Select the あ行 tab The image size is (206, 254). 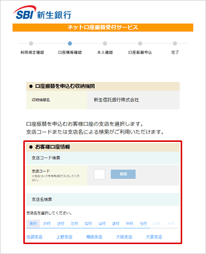[33, 224]
